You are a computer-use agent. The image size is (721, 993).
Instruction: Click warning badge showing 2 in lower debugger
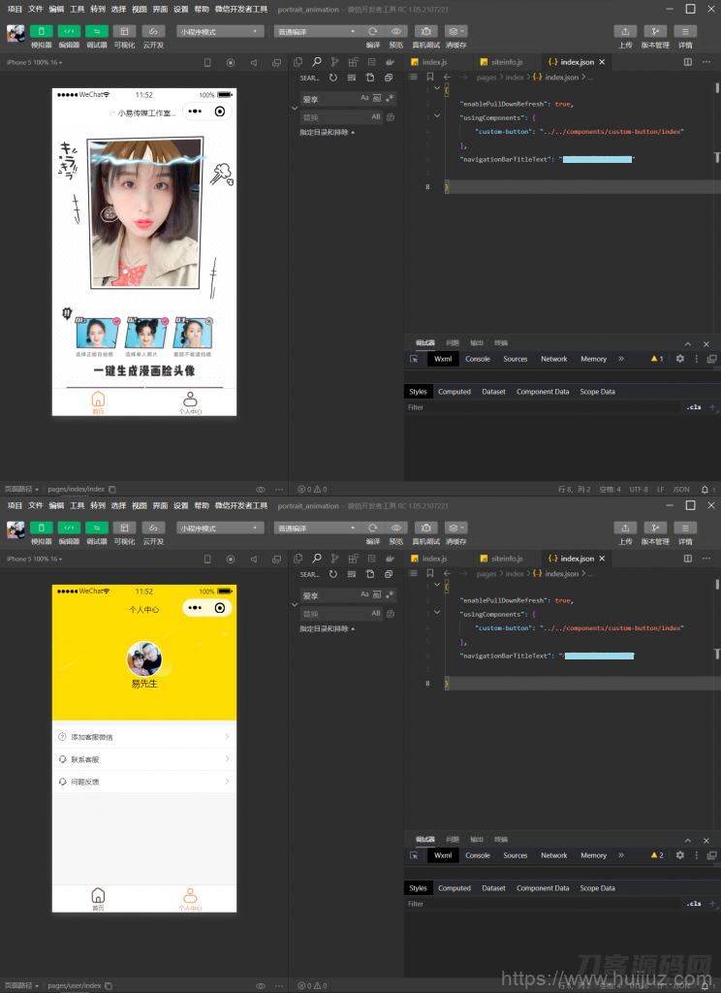[x=657, y=855]
